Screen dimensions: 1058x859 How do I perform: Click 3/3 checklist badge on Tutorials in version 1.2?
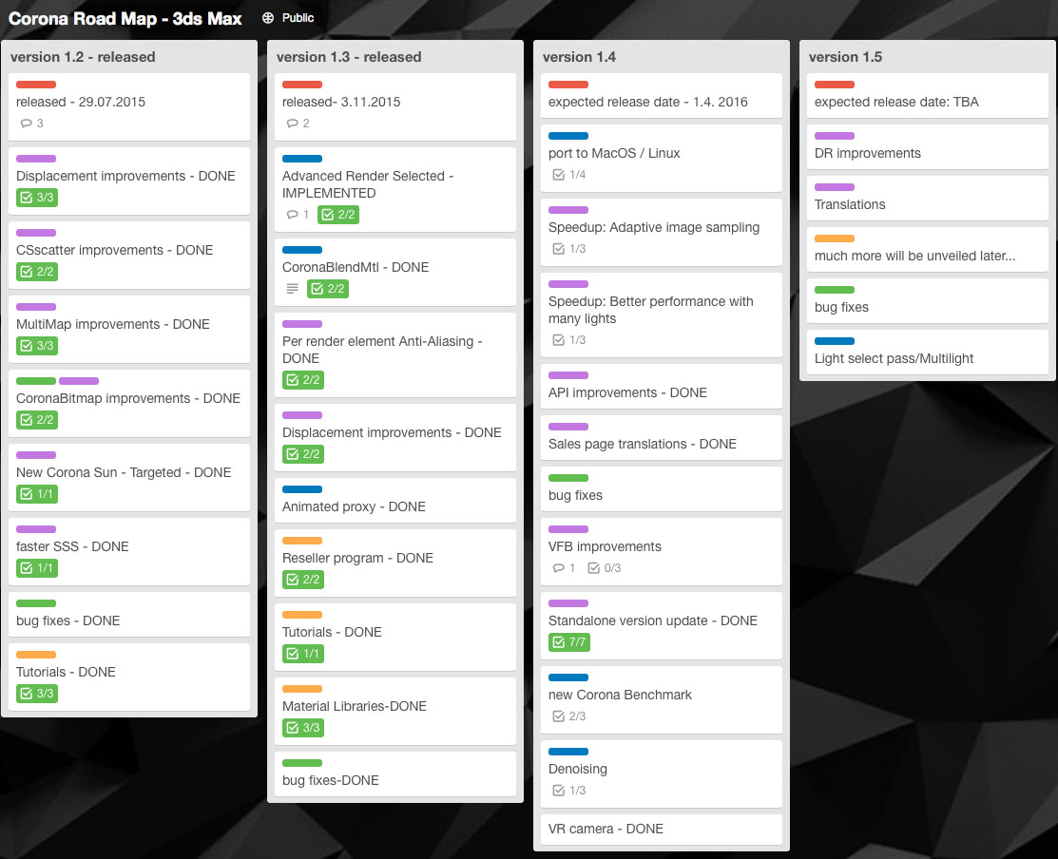(37, 694)
